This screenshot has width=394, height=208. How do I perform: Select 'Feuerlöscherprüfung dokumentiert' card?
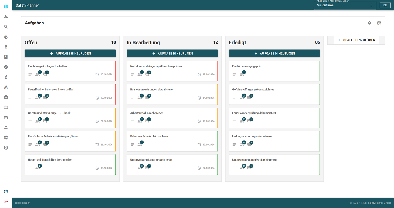274,118
